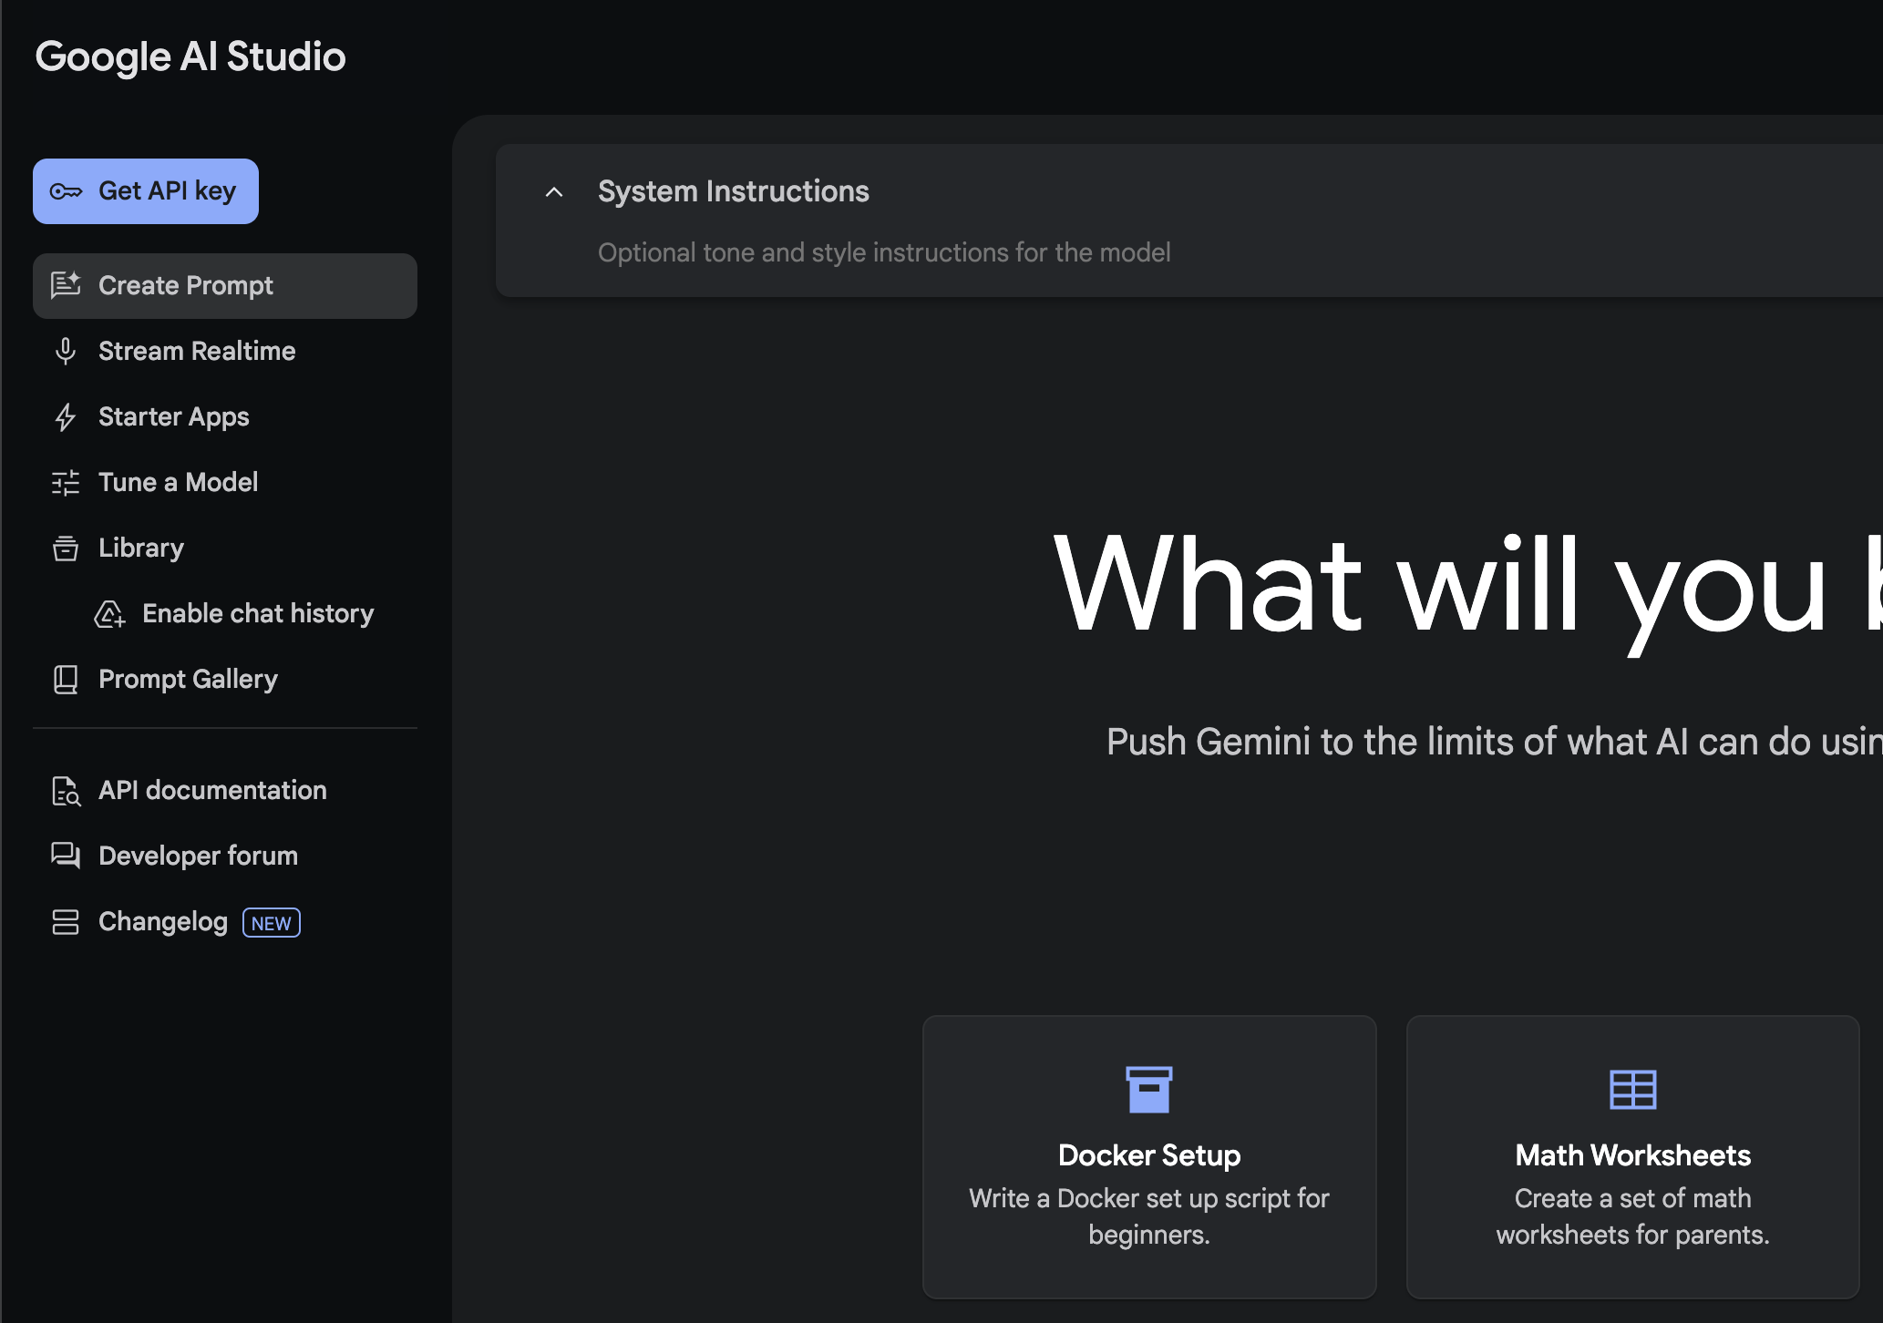Click the Create Prompt sparkle icon
Screen dimensions: 1883x1323
point(66,285)
